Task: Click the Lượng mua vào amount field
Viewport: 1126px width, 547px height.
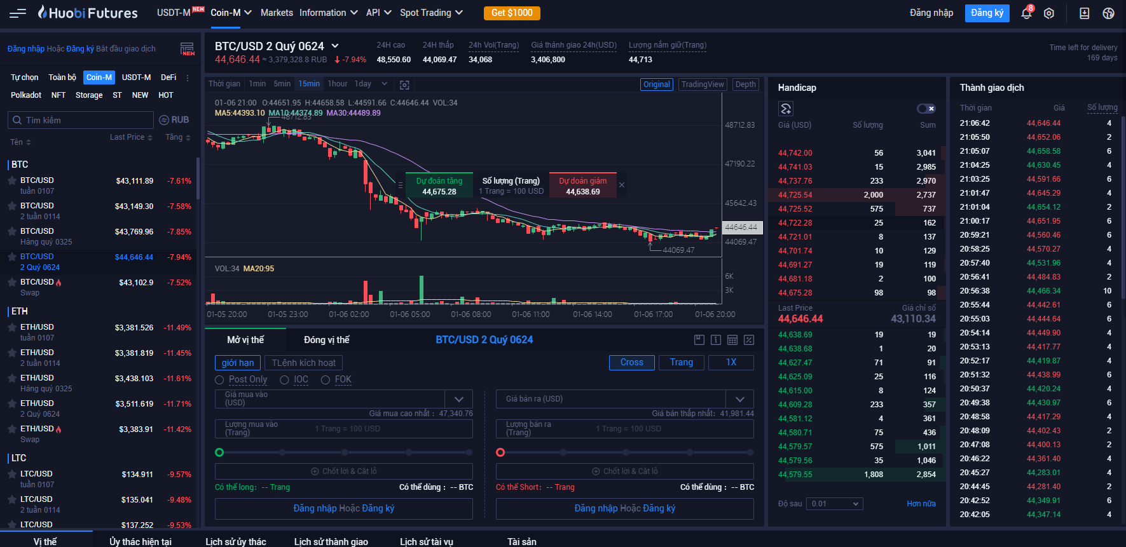Action: pyautogui.click(x=344, y=429)
